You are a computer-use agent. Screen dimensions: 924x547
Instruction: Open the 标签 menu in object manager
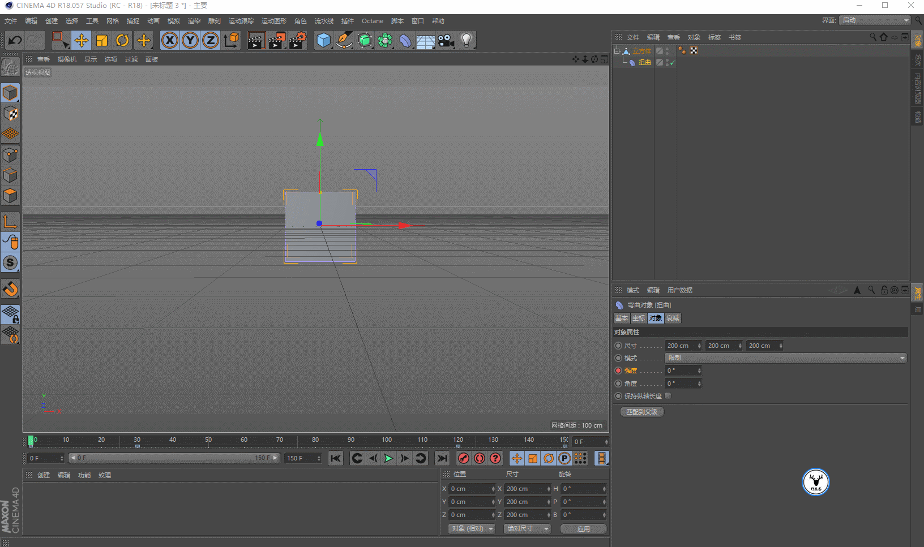tap(715, 37)
